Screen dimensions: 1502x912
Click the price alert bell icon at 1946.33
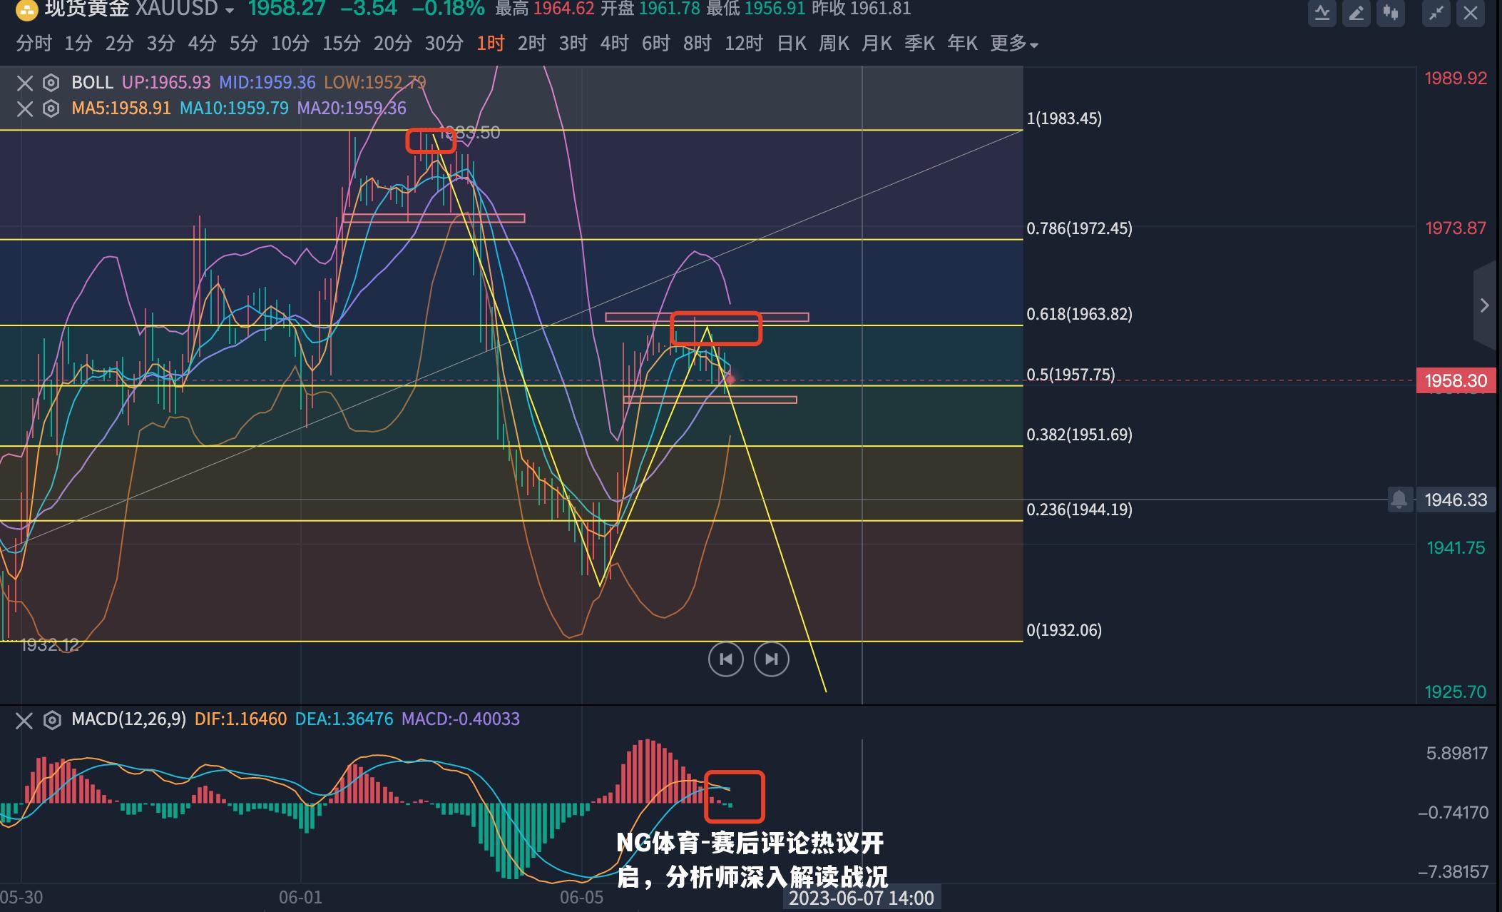(x=1399, y=500)
